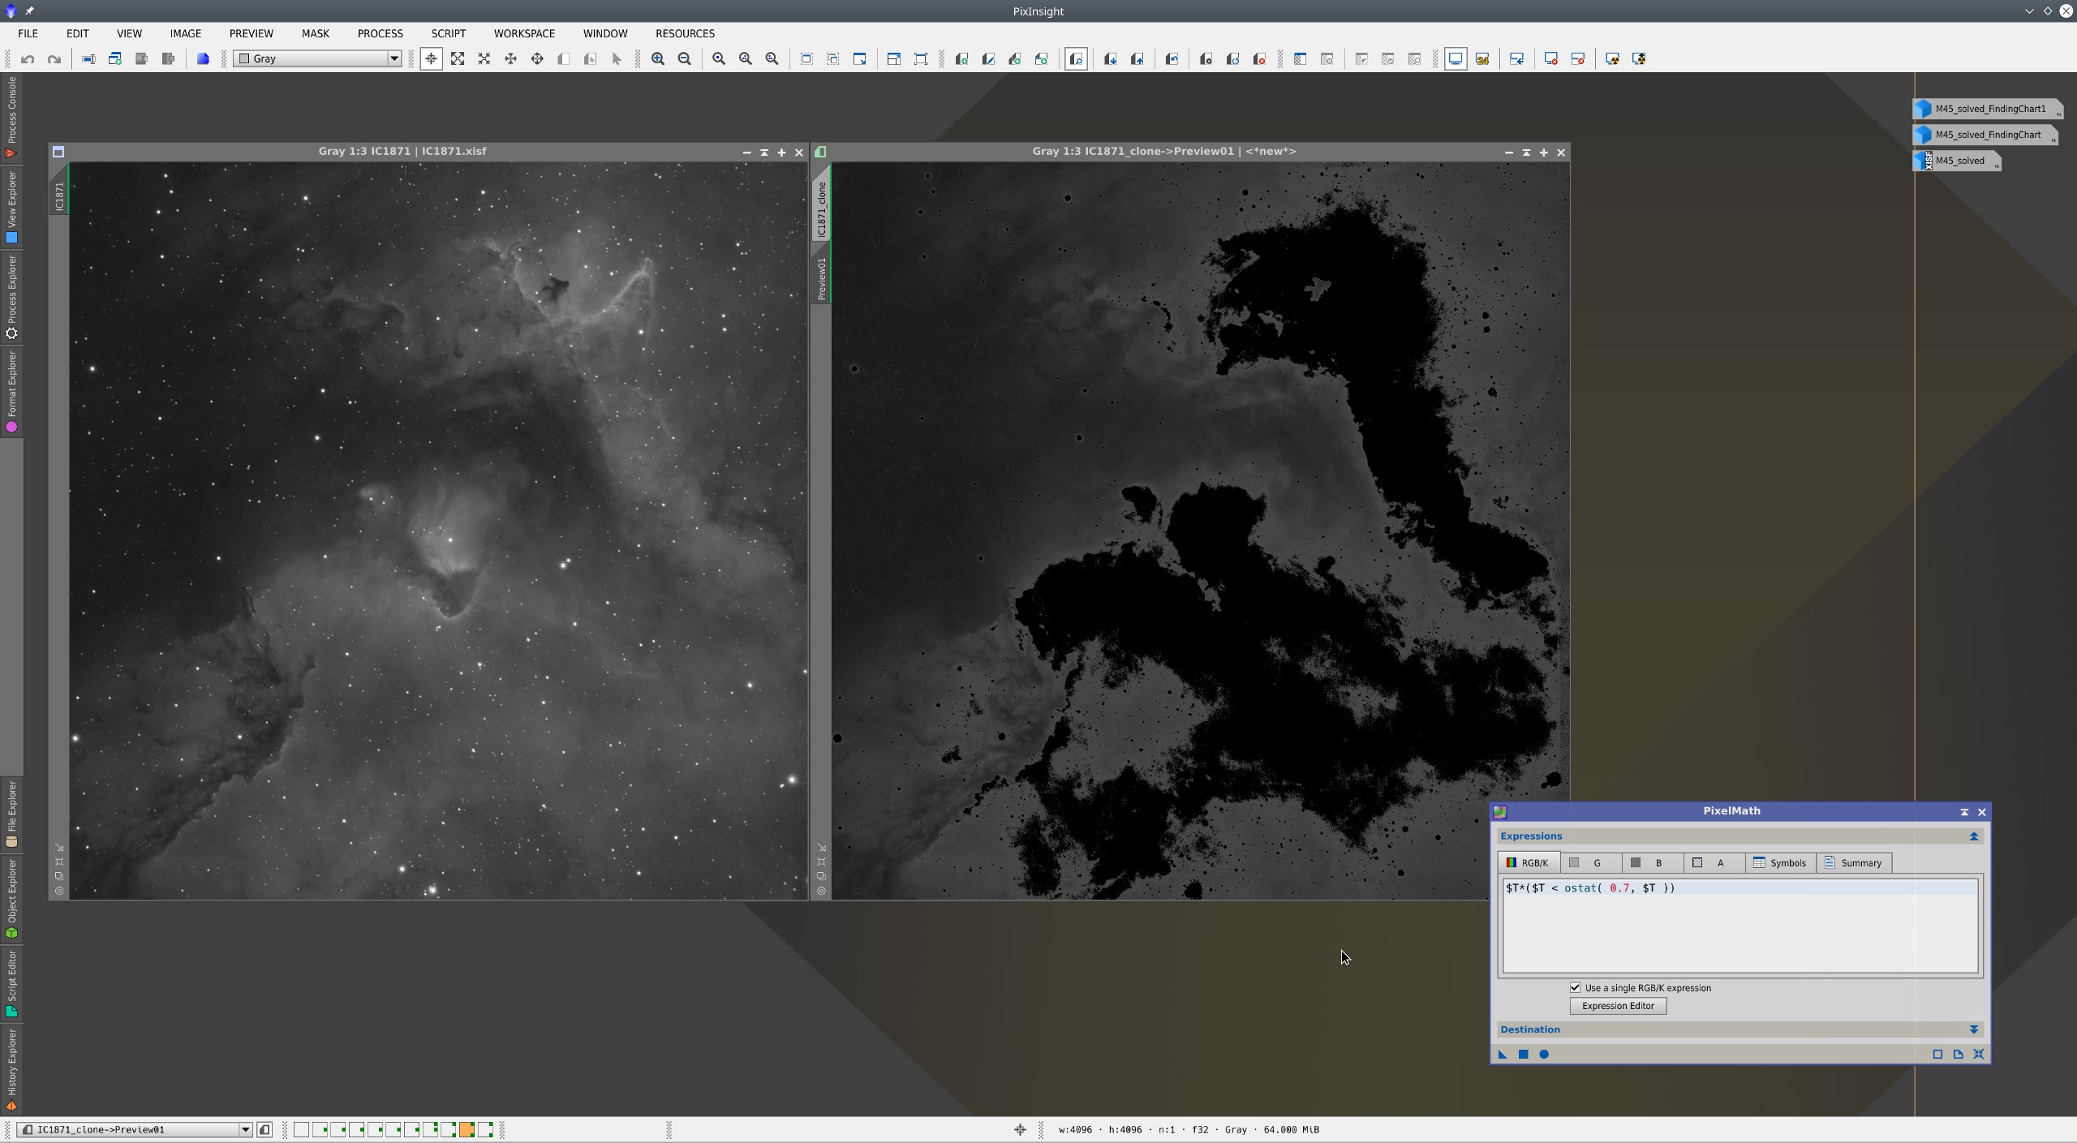Toggle the 24-bit STF LUT icon
The image size is (2077, 1143).
pyautogui.click(x=1482, y=58)
